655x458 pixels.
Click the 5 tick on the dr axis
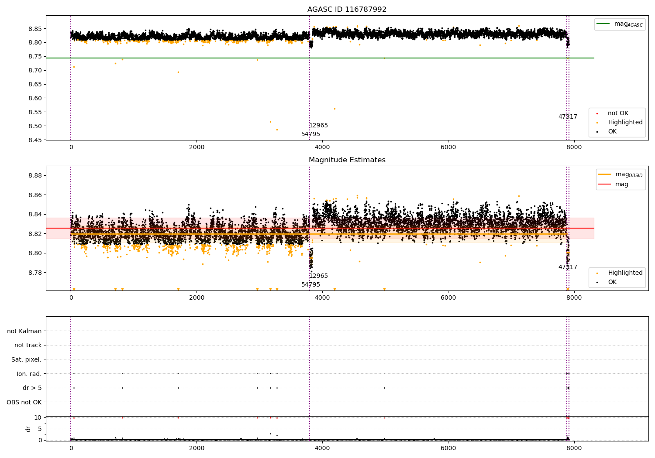point(40,429)
